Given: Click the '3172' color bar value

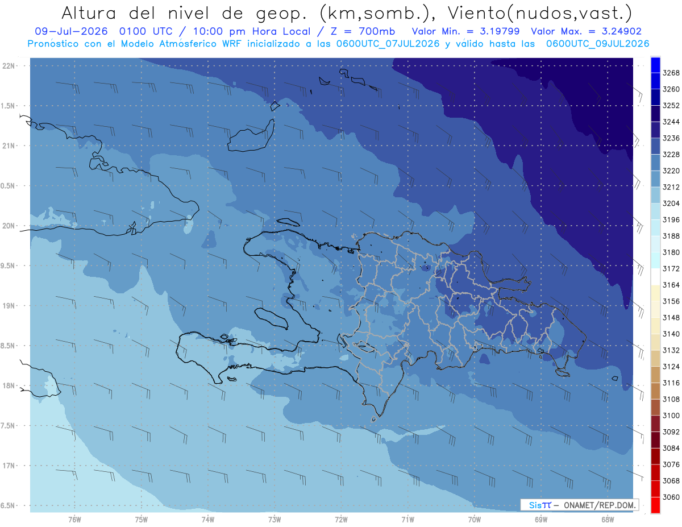Looking at the screenshot, I should [671, 269].
